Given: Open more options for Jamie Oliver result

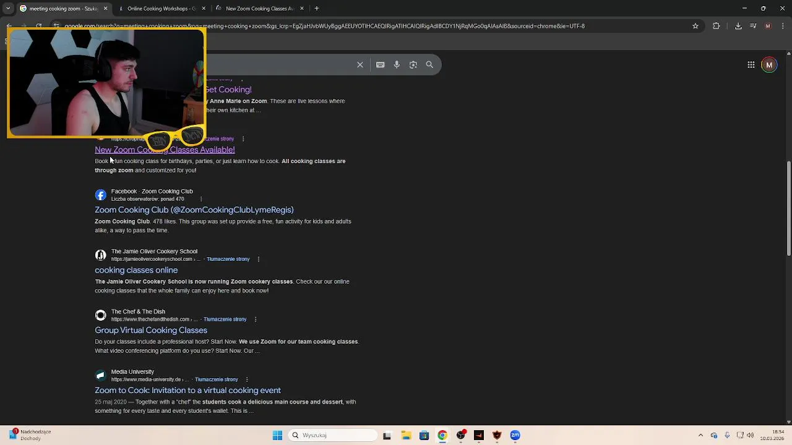Looking at the screenshot, I should 258,260.
